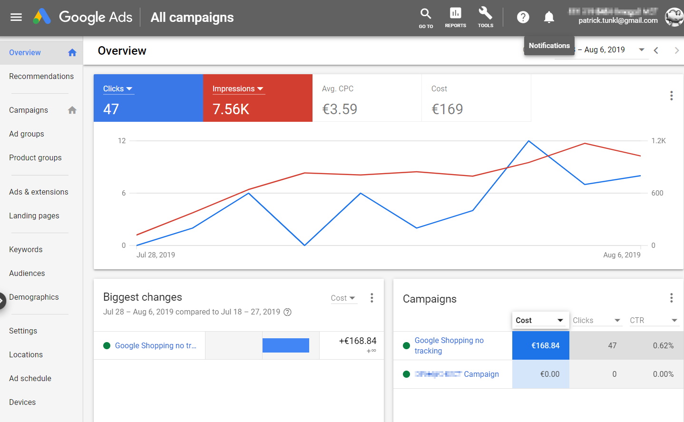
Task: Open the blurred-name Campaign link
Action: click(x=457, y=374)
